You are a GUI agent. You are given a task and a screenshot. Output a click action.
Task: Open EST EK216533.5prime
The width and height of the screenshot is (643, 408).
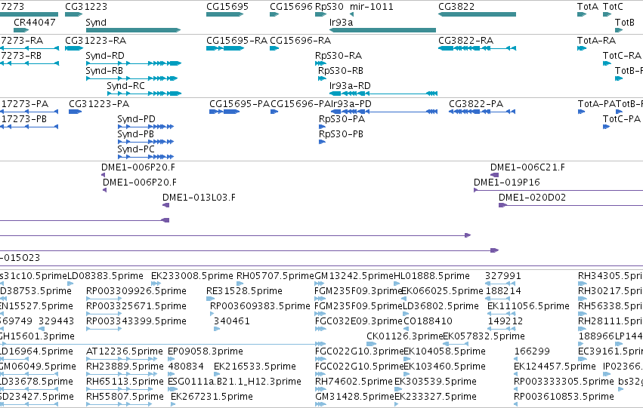click(255, 367)
